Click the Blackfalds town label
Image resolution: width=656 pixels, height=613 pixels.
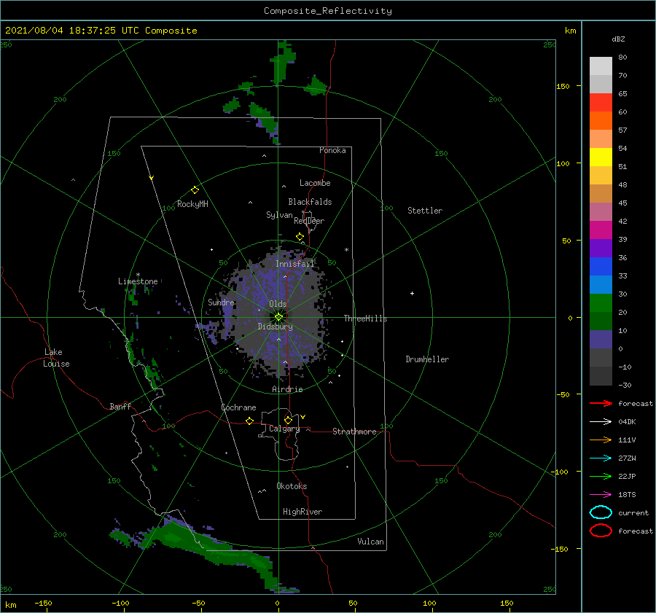(310, 202)
